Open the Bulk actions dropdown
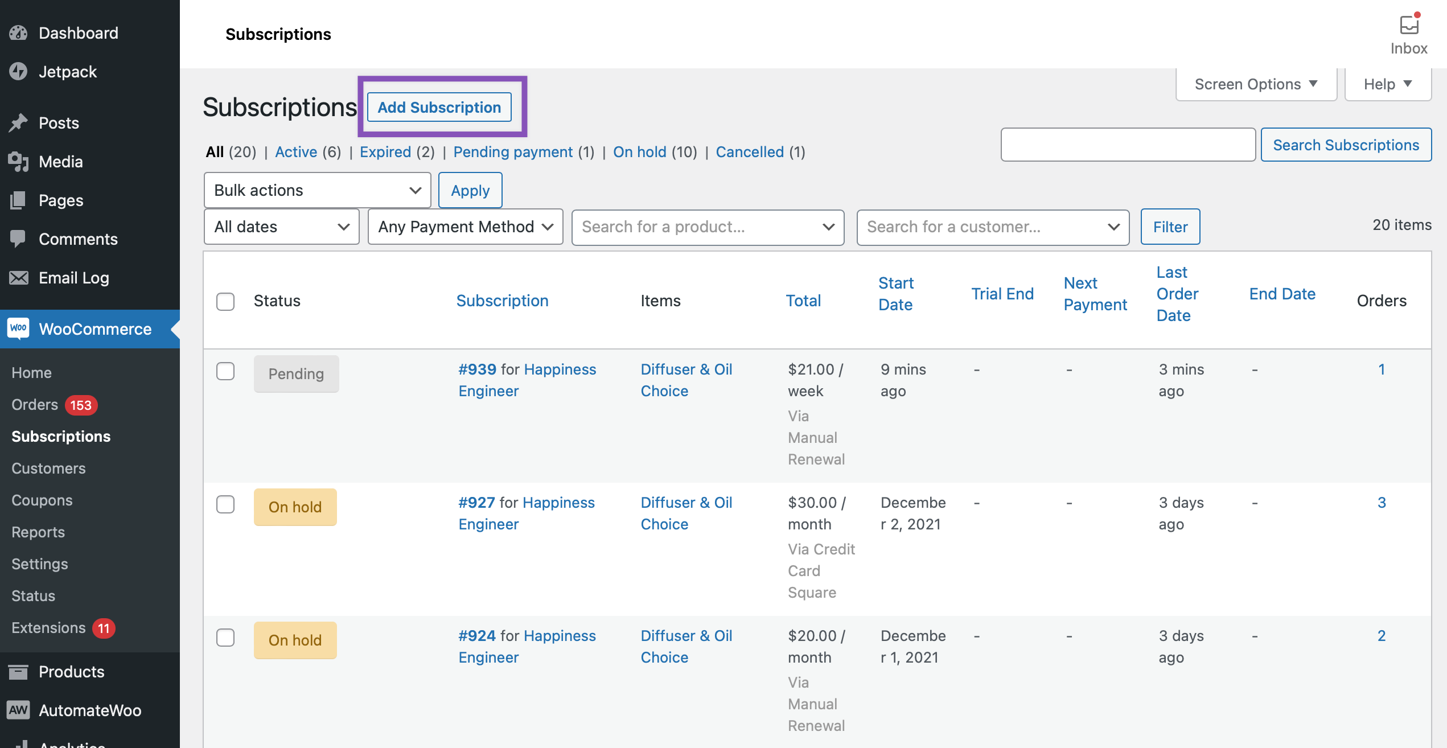This screenshot has height=748, width=1447. point(317,190)
